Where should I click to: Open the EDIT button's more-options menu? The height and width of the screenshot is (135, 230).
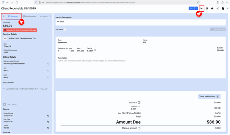click(196, 9)
